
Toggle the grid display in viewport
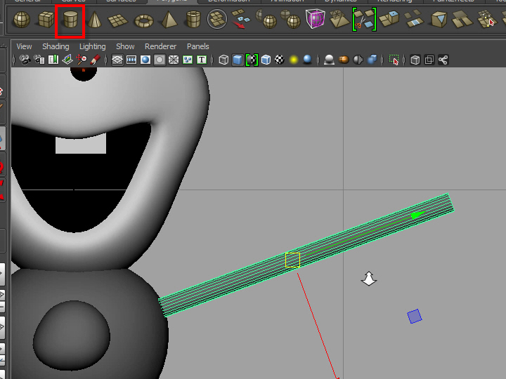click(x=117, y=60)
